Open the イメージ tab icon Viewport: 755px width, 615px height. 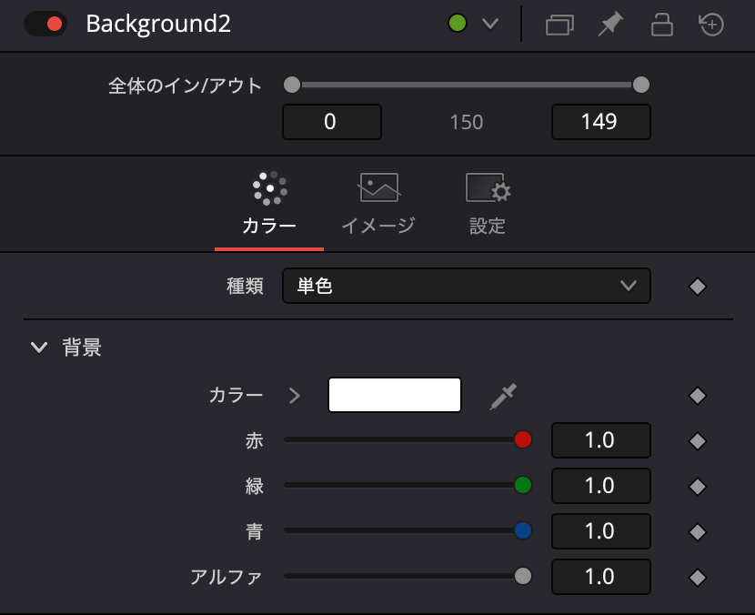377,187
